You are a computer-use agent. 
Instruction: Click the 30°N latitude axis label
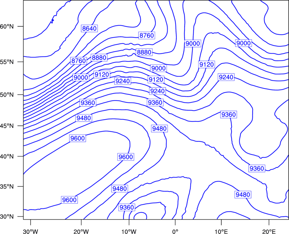[x=7, y=217]
